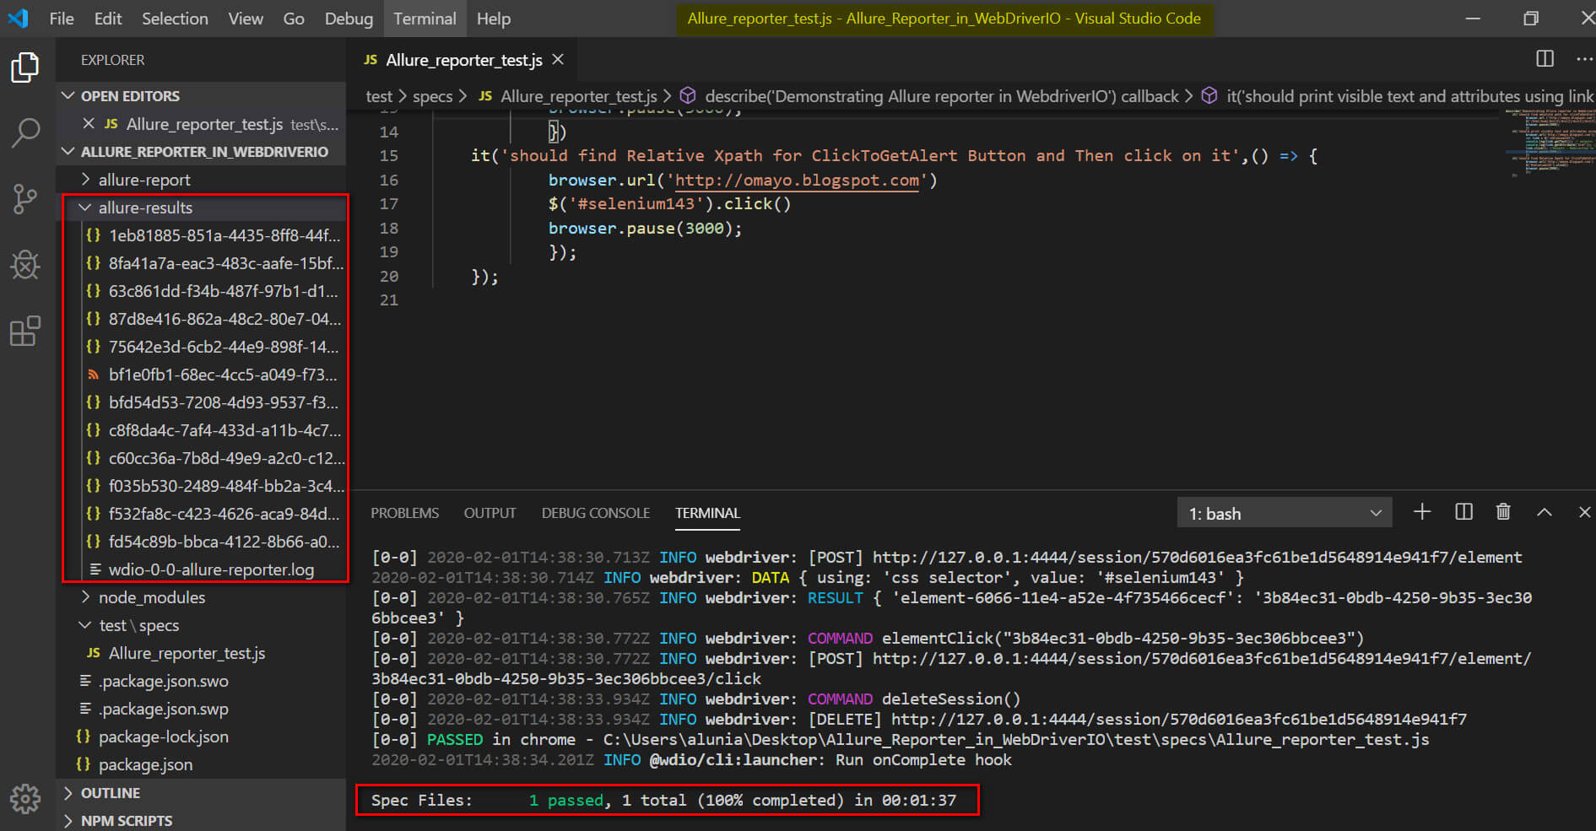Open the Search view in activity bar
The width and height of the screenshot is (1596, 831).
[25, 132]
